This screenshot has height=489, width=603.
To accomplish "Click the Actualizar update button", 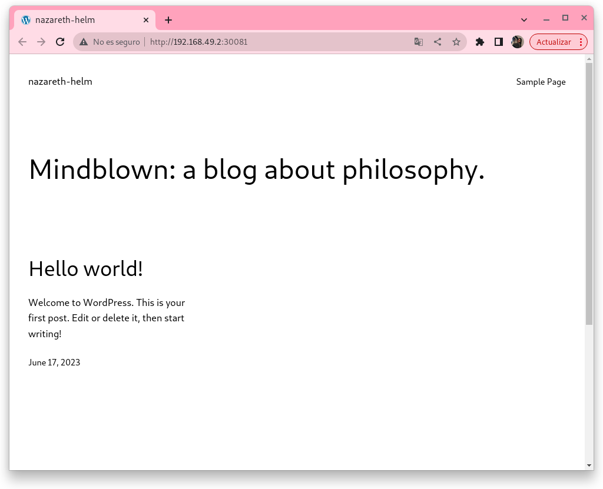I will tap(554, 42).
